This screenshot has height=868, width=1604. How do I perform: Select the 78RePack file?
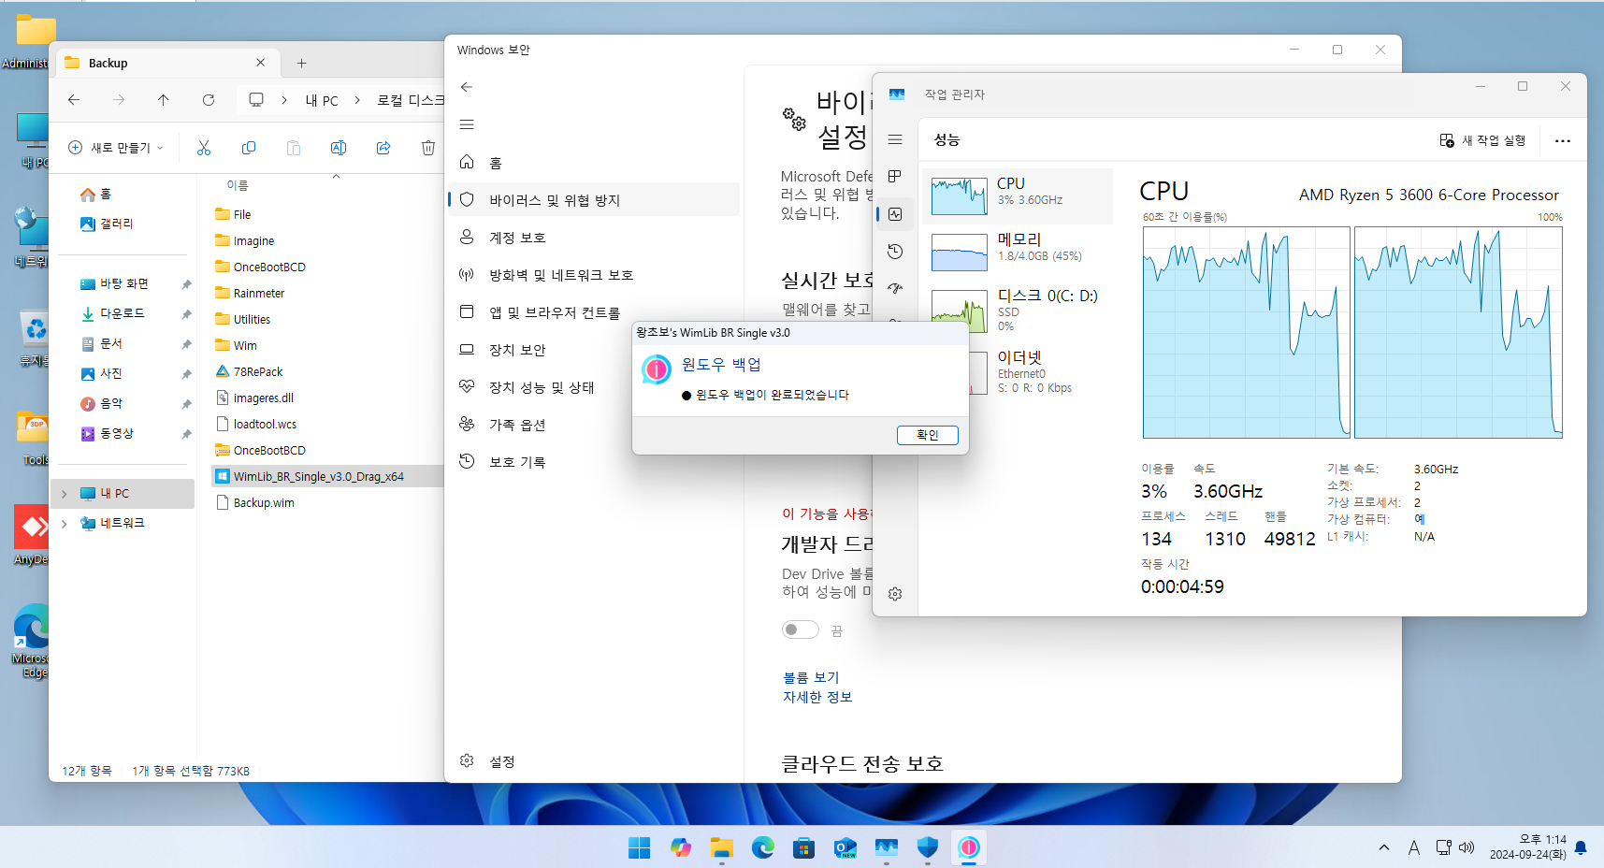[249, 371]
